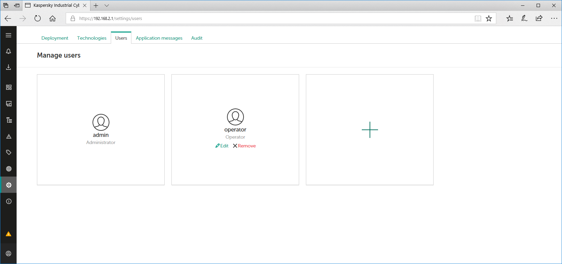
Task: Open the assets monitor icon in the sidebar
Action: 9,104
